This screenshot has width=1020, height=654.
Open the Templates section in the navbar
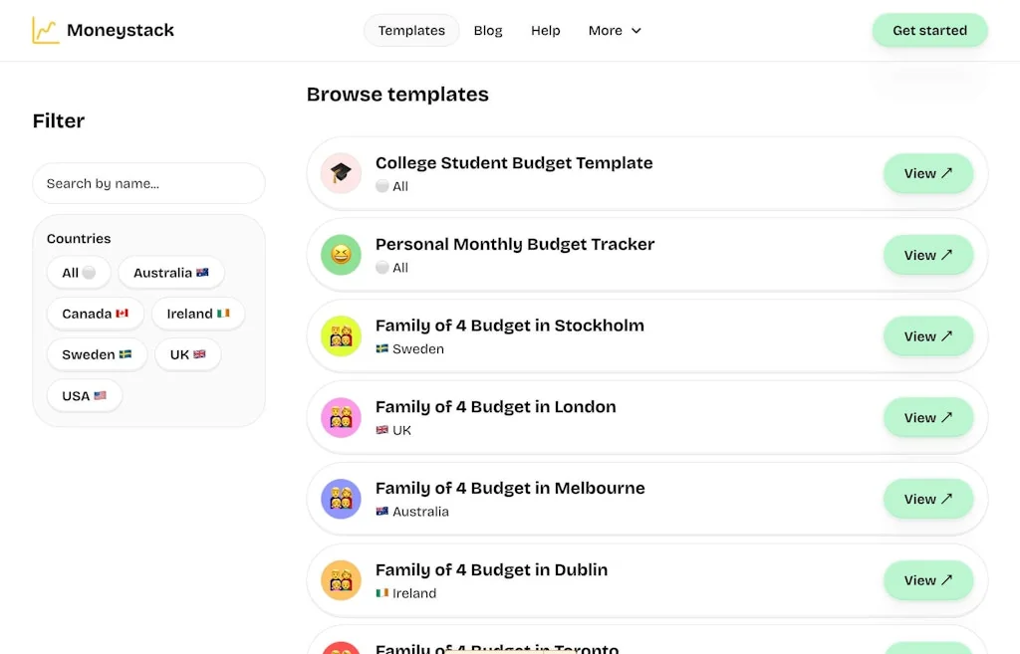[411, 30]
